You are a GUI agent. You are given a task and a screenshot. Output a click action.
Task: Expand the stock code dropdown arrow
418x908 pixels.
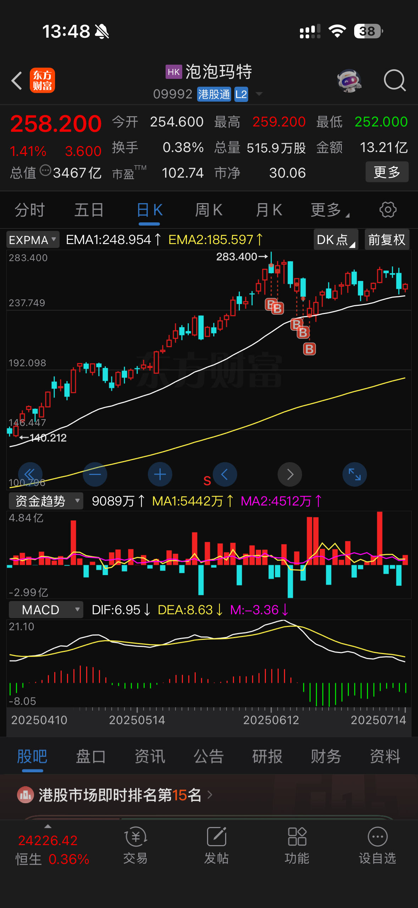(x=259, y=94)
